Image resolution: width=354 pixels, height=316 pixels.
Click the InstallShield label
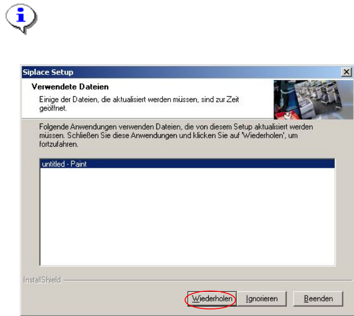[x=42, y=280]
